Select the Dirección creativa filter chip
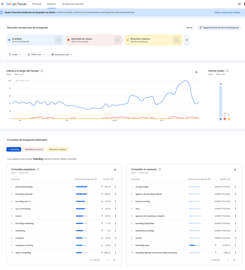The image size is (245, 270). 57,149
